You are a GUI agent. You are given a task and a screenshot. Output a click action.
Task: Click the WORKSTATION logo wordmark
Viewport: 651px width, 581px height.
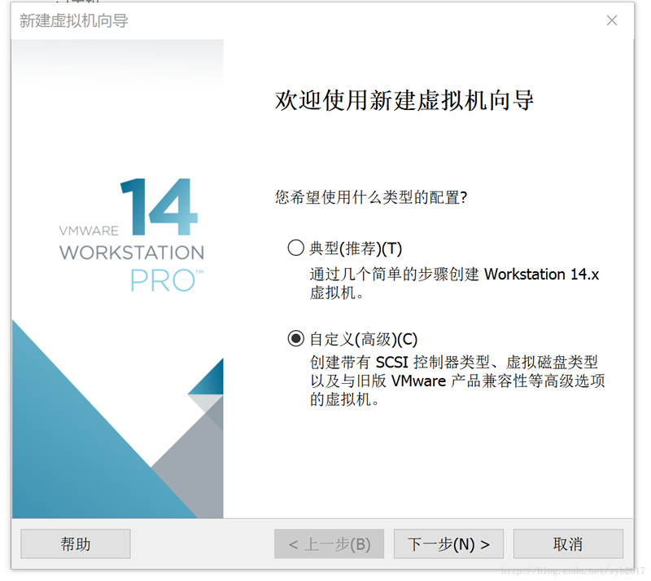coord(132,253)
